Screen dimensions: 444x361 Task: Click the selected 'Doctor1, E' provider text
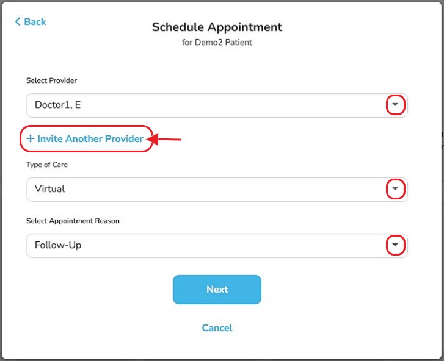click(57, 105)
